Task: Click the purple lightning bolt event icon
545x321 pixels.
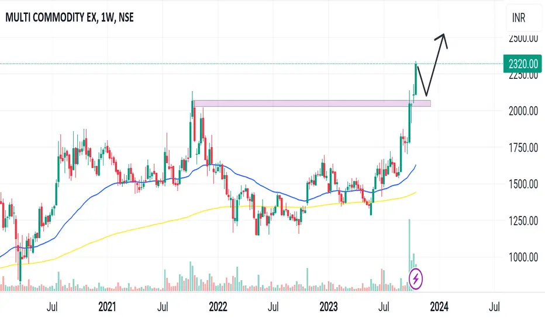Action: click(415, 278)
